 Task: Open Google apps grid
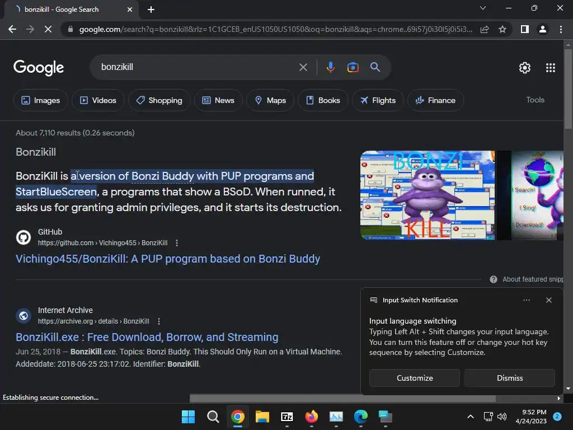[551, 68]
